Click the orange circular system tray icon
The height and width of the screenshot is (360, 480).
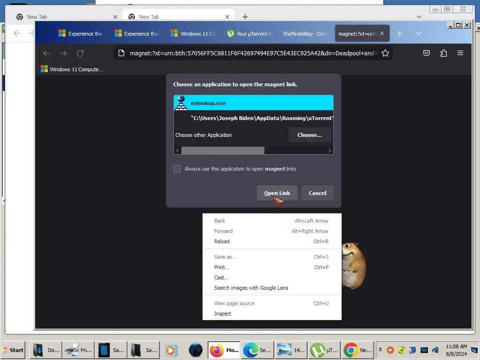click(x=390, y=350)
